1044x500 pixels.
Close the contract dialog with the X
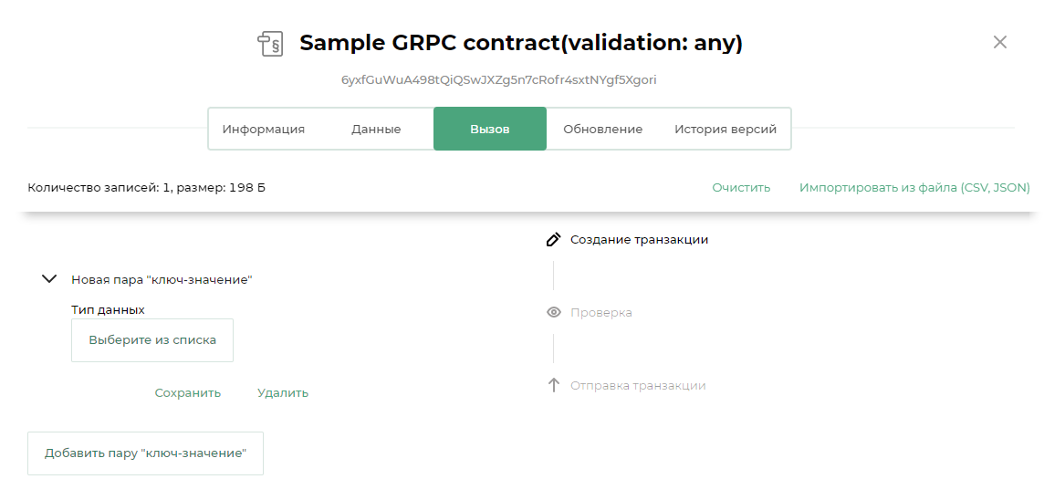pyautogui.click(x=1000, y=42)
